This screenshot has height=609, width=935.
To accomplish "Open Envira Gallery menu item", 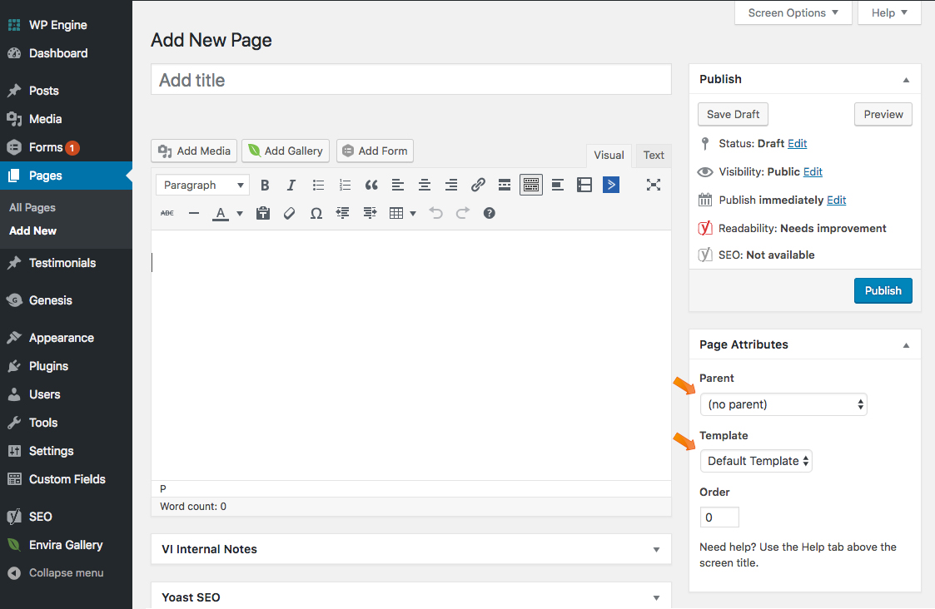I will pyautogui.click(x=66, y=545).
